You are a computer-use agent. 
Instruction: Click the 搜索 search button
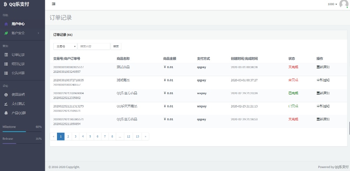point(116,47)
